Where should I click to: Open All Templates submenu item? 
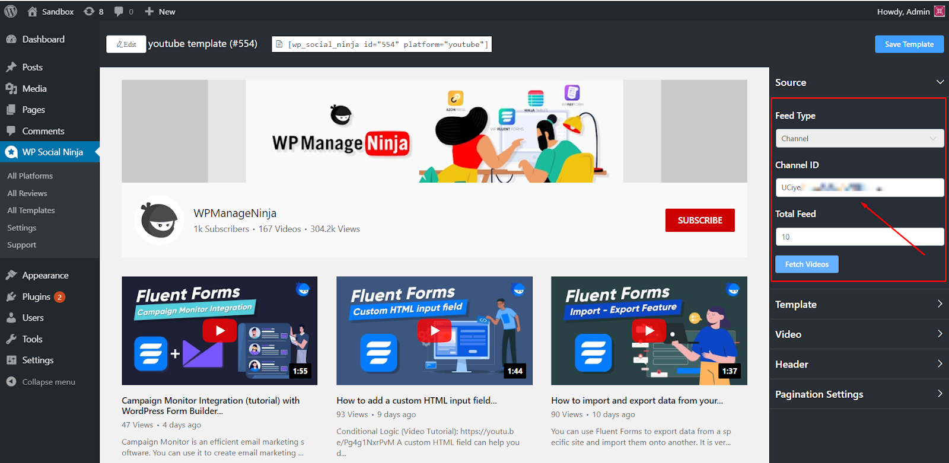[31, 210]
